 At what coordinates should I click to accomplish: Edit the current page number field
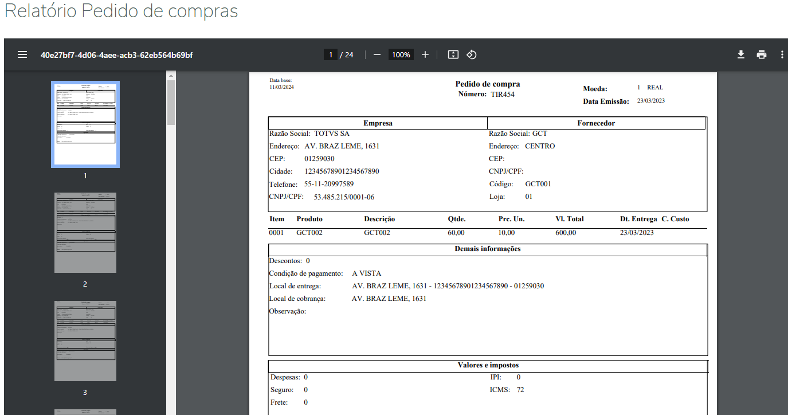[330, 55]
